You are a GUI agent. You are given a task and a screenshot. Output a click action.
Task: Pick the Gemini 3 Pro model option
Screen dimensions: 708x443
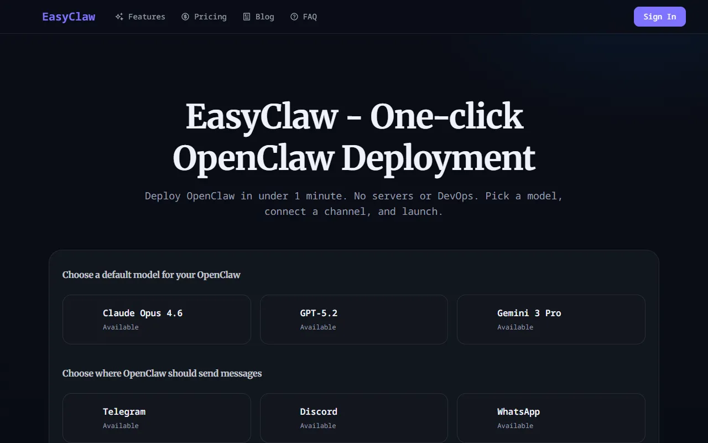click(551, 320)
